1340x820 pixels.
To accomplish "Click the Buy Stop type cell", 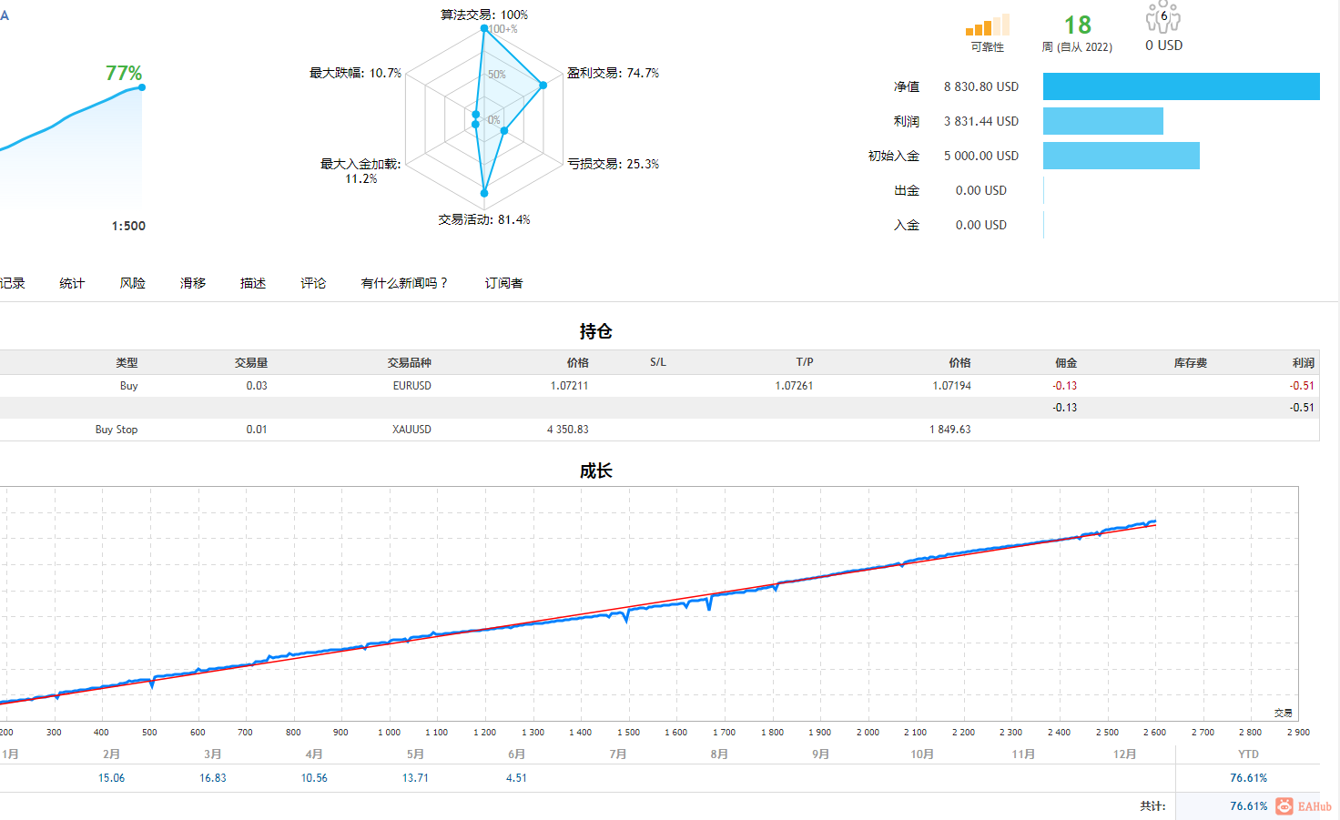I will coord(117,430).
